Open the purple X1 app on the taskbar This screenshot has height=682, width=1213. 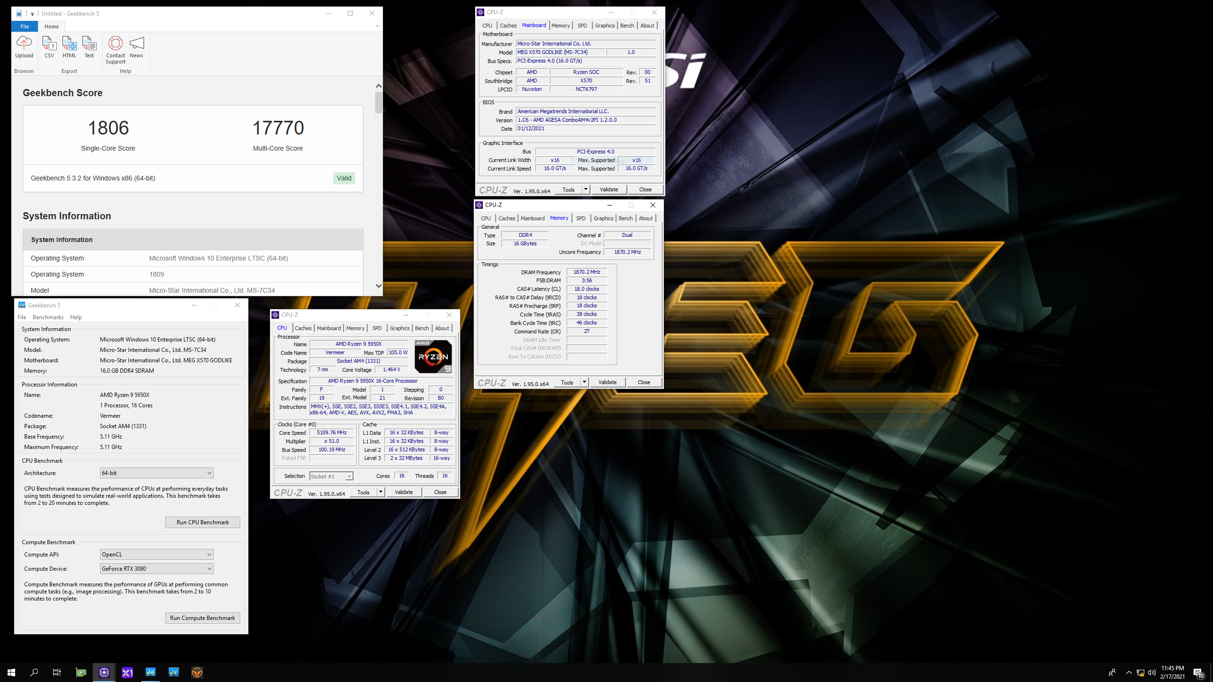[x=127, y=672]
